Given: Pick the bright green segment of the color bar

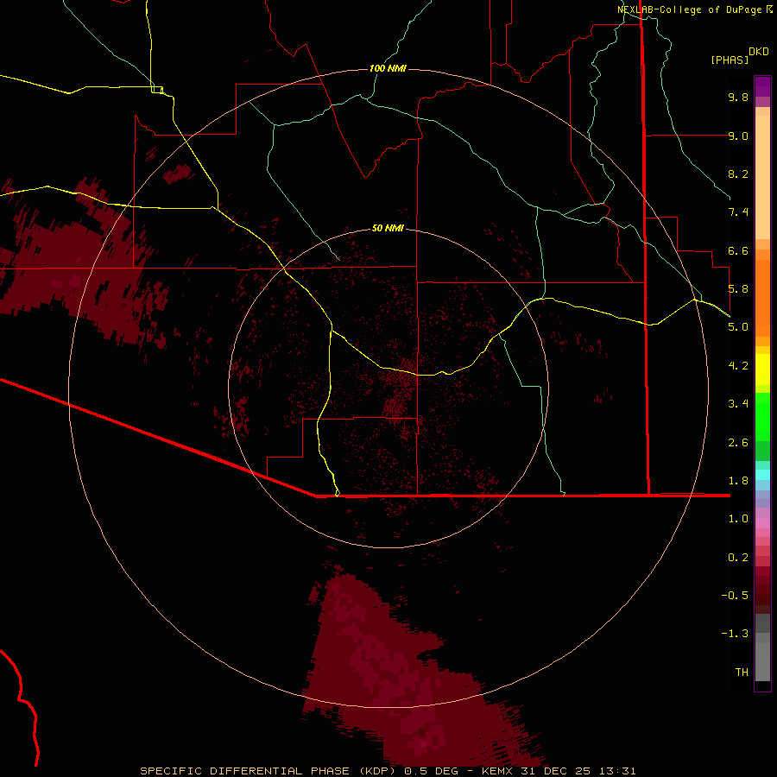Looking at the screenshot, I should (762, 416).
